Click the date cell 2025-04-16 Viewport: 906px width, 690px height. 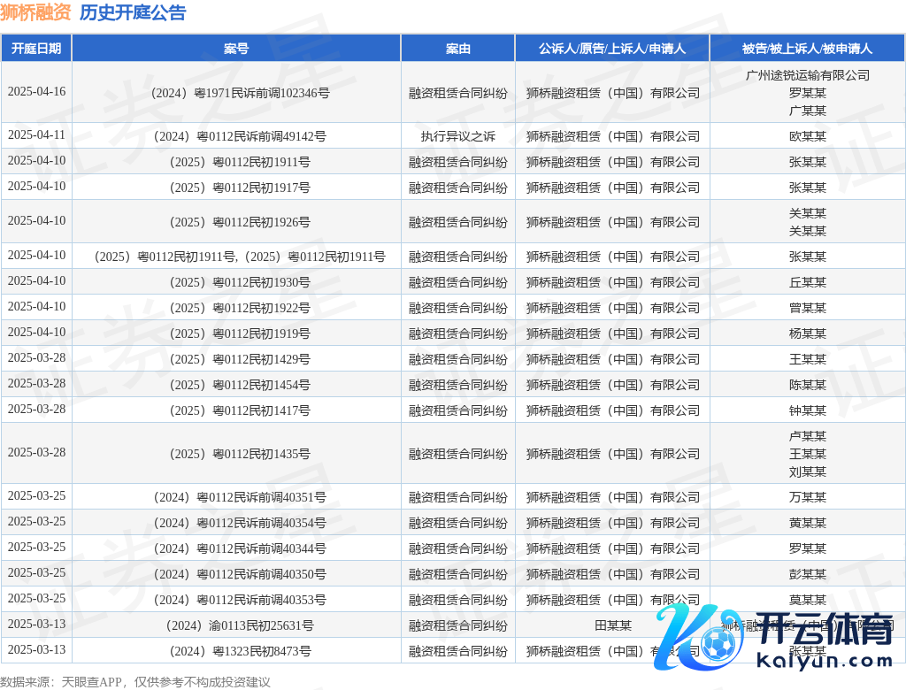point(36,92)
